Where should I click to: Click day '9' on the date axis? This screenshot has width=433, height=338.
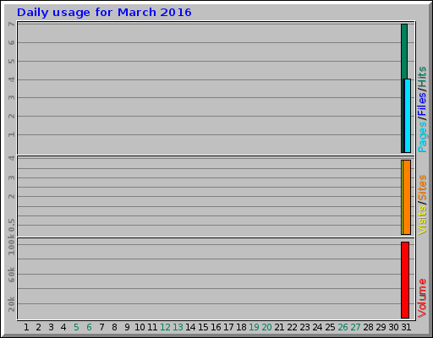[127, 327]
